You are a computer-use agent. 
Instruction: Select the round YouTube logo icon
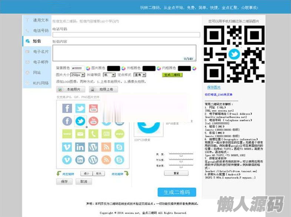[93, 121]
